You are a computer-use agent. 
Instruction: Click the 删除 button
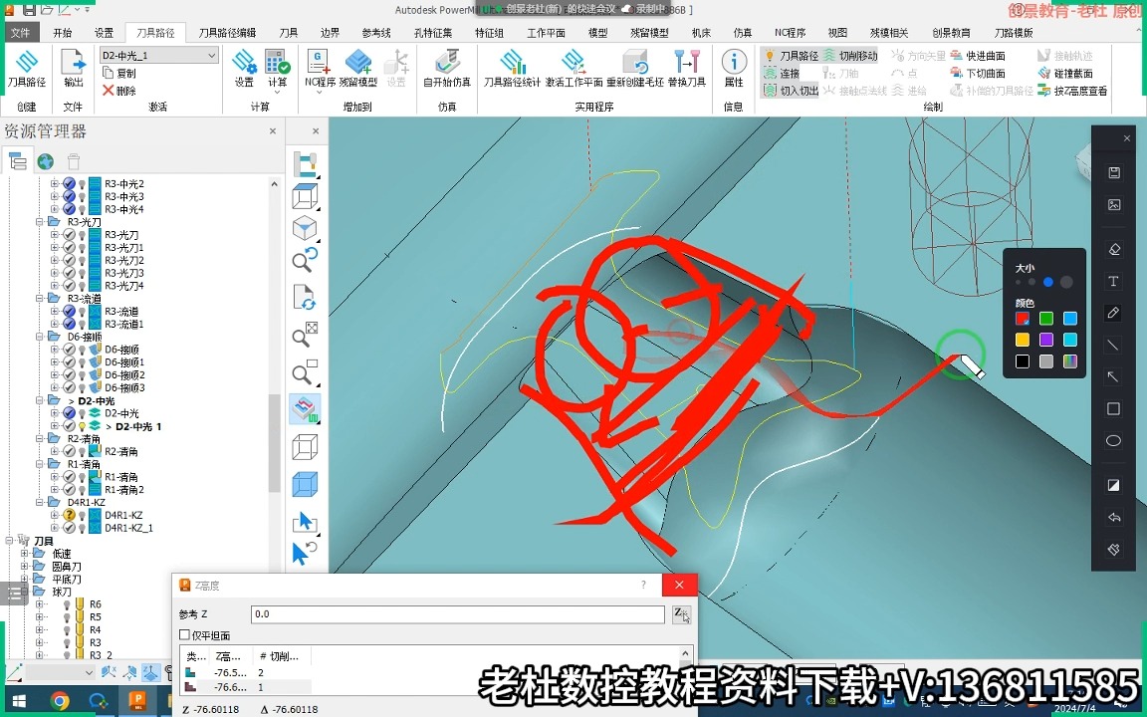coord(119,91)
